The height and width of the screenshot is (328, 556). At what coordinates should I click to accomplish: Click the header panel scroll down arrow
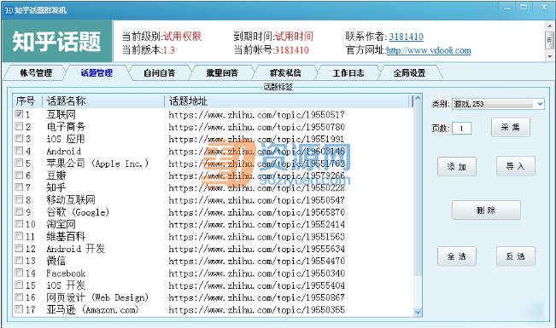550,56
